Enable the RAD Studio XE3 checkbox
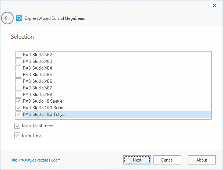The image size is (223, 170). coord(18,61)
